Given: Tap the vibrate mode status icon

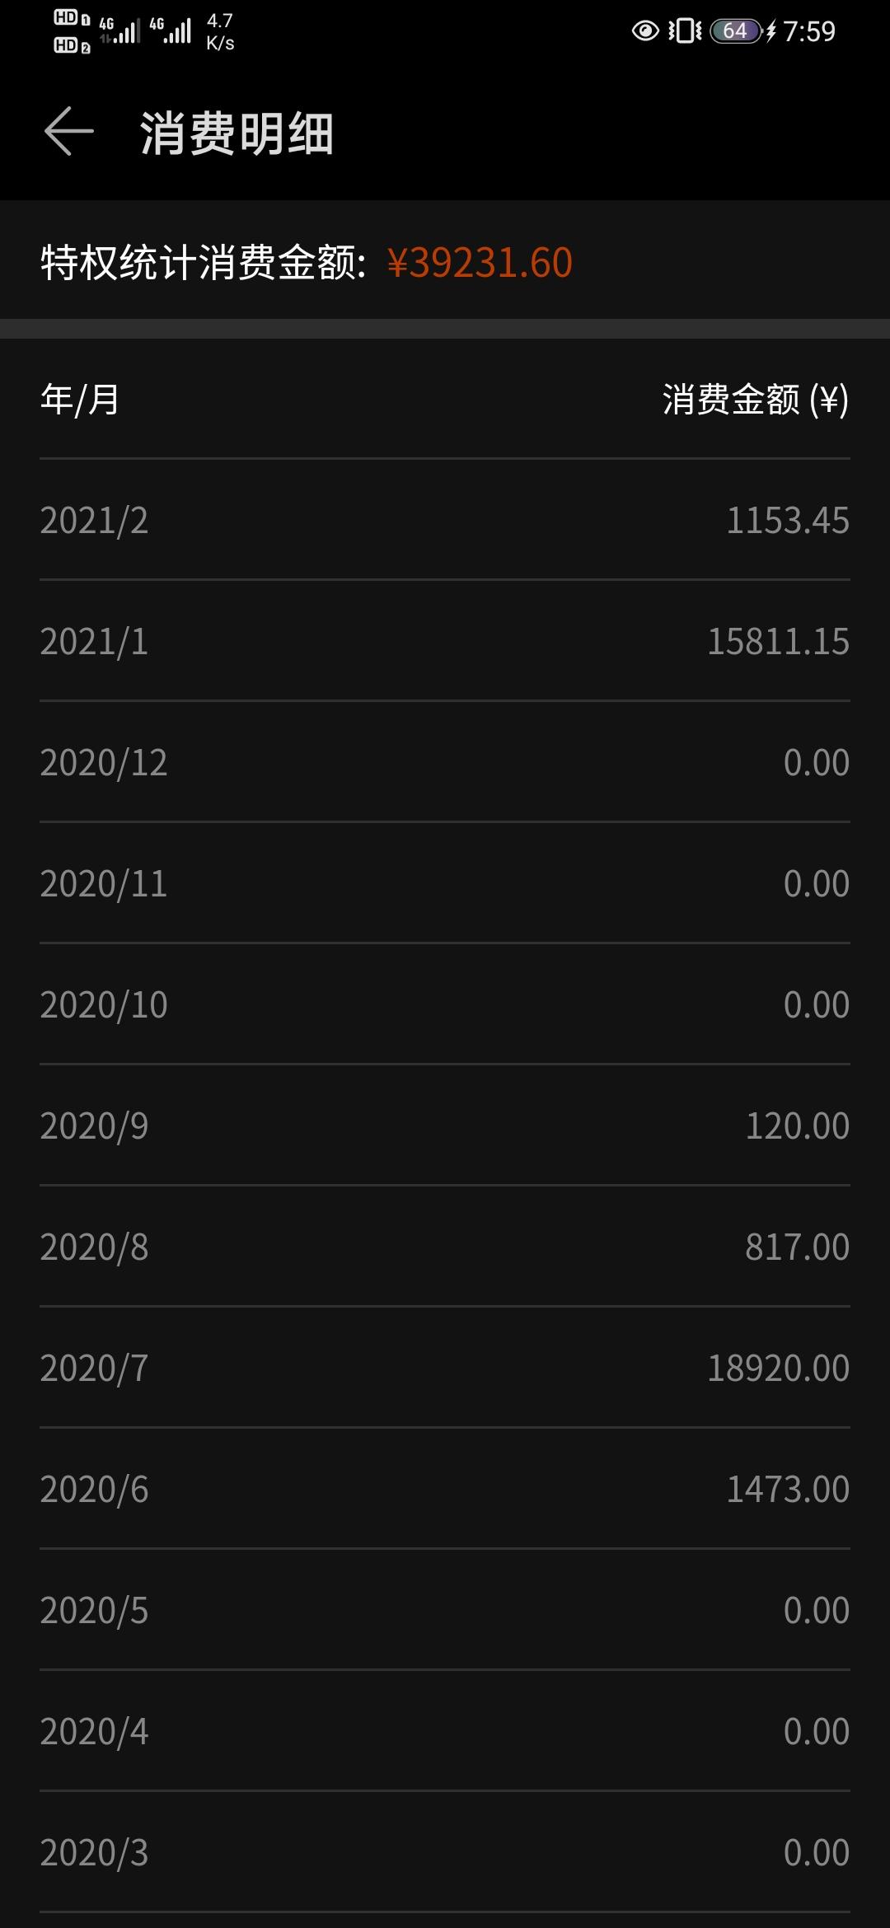Looking at the screenshot, I should tap(685, 31).
